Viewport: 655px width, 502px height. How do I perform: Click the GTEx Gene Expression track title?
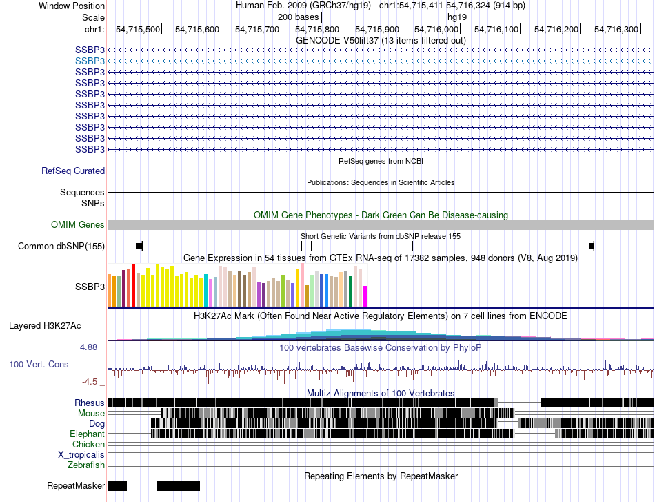point(381,258)
